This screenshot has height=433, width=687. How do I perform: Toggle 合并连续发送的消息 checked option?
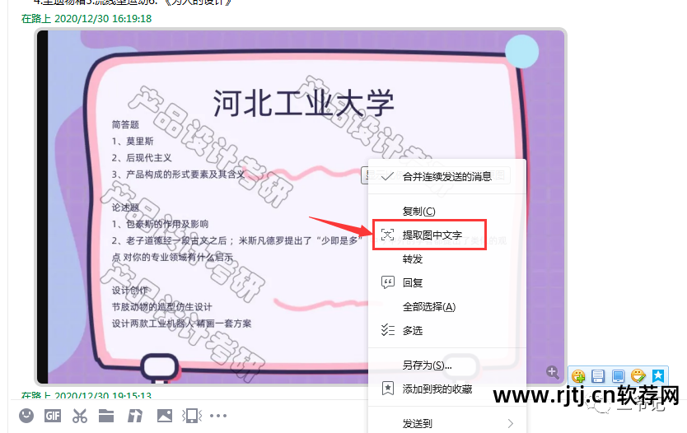447,176
